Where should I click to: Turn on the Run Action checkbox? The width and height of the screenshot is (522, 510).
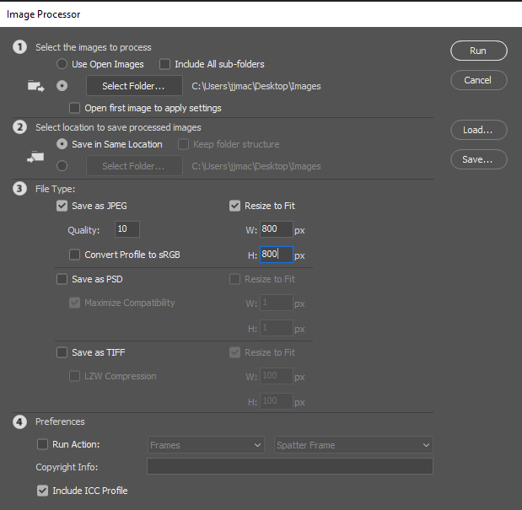(42, 444)
